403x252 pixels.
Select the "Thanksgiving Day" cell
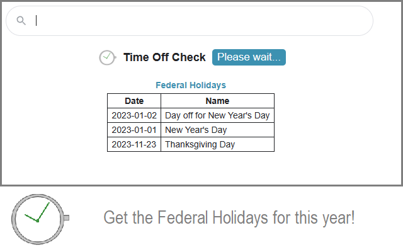[200, 144]
